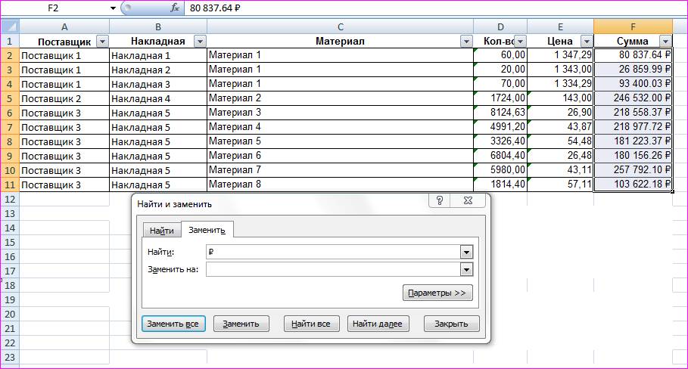Click the fx Insert Function icon
The image size is (688, 369).
(175, 8)
